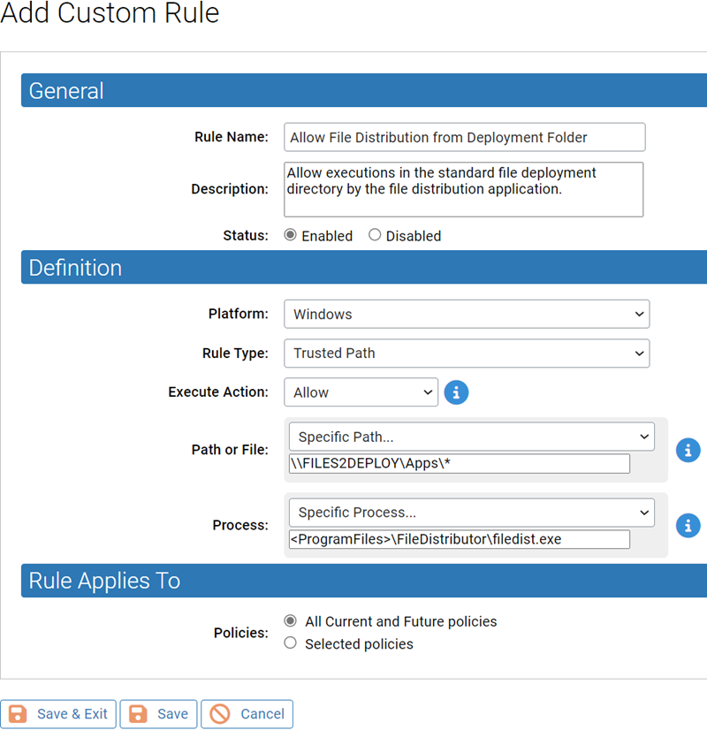Click the info icon beside Path or File
This screenshot has height=730, width=707.
click(688, 450)
